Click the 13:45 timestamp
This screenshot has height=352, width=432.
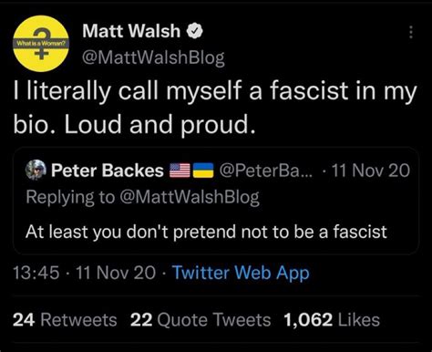[36, 273]
